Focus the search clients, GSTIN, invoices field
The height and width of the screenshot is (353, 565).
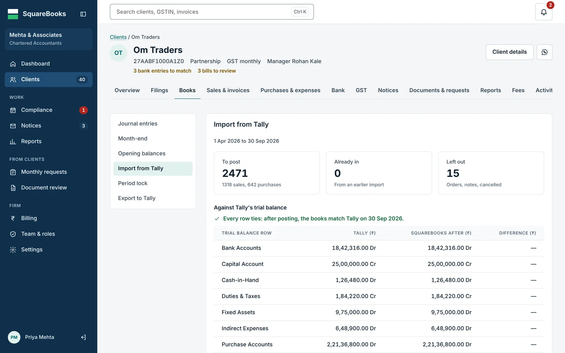point(212,12)
